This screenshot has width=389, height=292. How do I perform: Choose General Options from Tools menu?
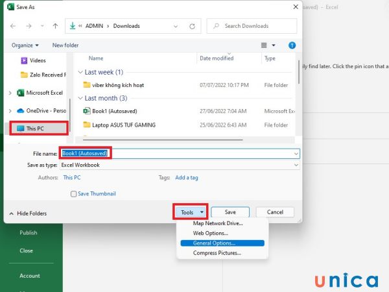222,243
